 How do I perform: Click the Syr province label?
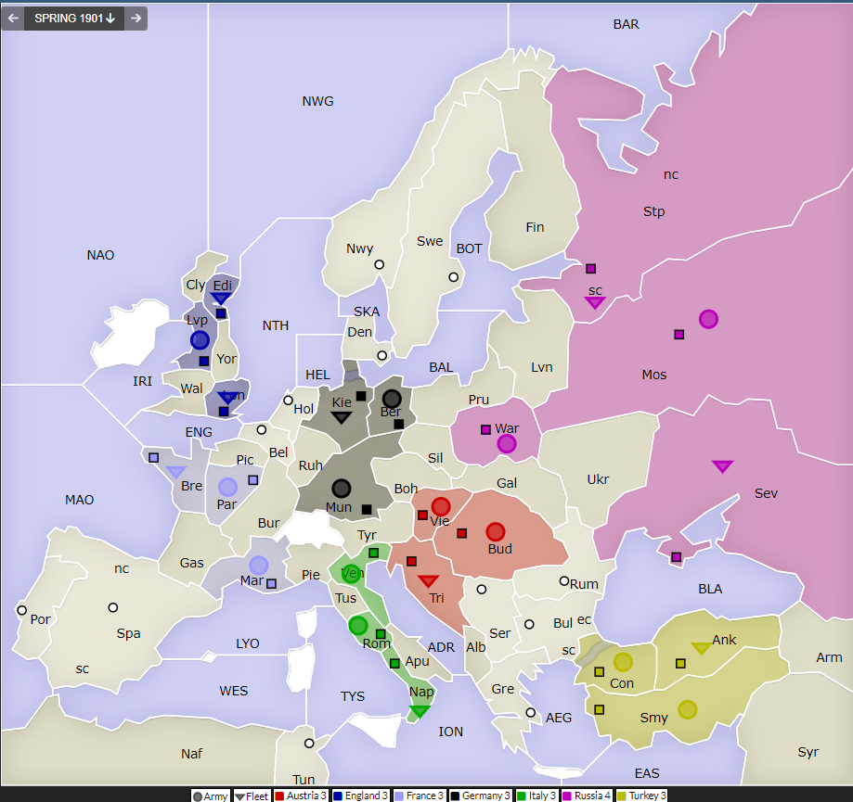pyautogui.click(x=808, y=753)
